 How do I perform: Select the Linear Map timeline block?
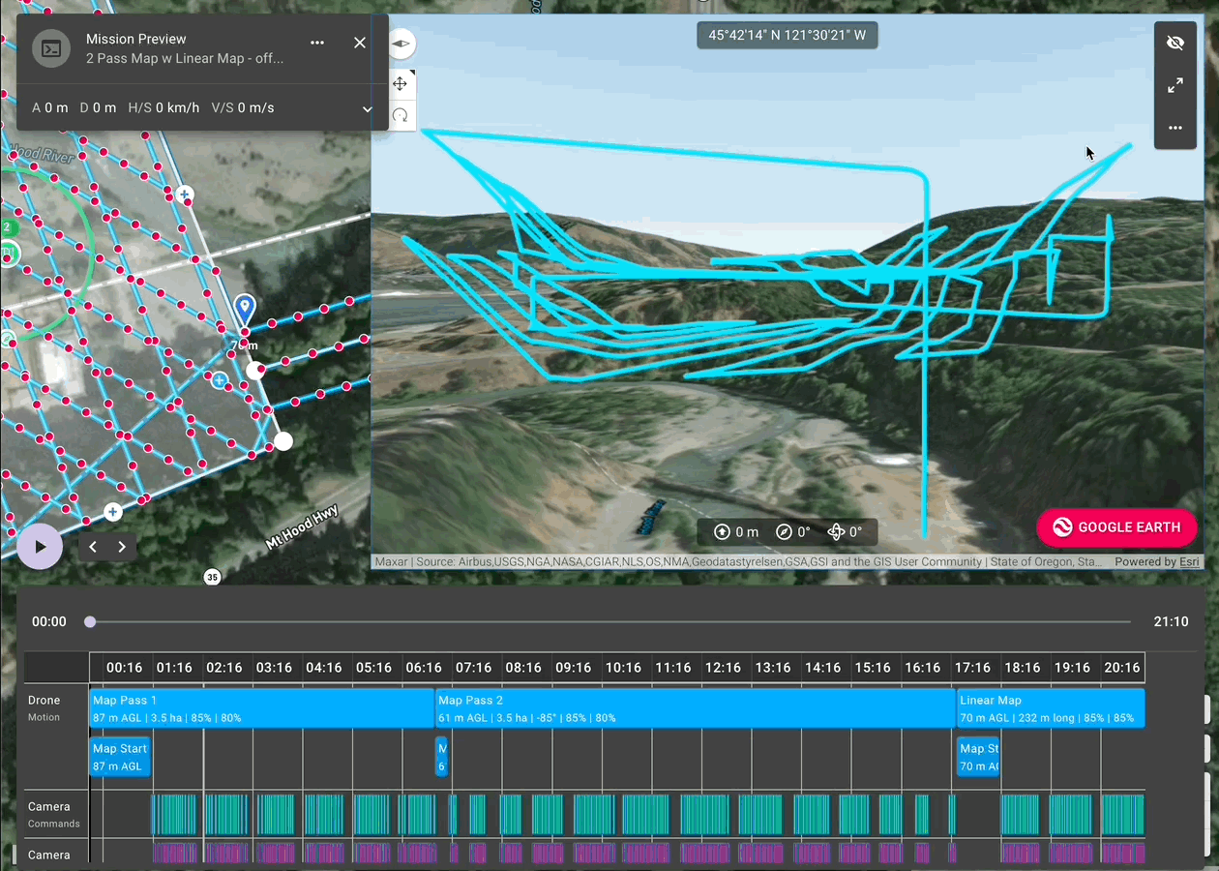[x=1050, y=708]
